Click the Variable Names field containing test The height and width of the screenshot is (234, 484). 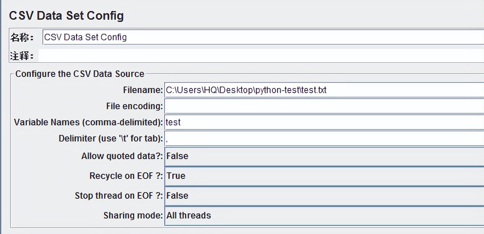pyautogui.click(x=324, y=122)
